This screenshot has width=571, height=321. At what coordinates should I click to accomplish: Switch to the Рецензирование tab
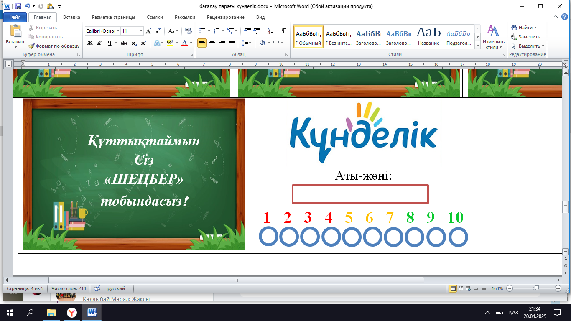[x=226, y=17]
